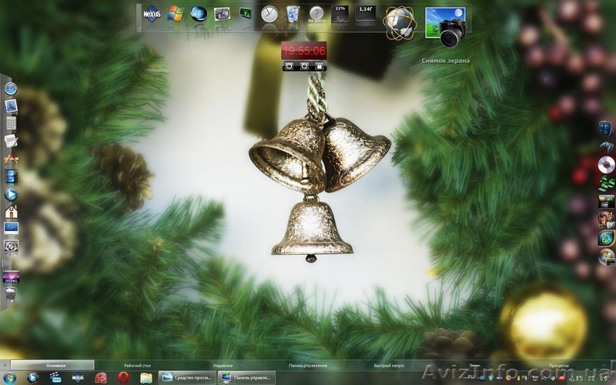Open the Applications 'A' icon in left dock
The image size is (616, 385).
click(11, 159)
